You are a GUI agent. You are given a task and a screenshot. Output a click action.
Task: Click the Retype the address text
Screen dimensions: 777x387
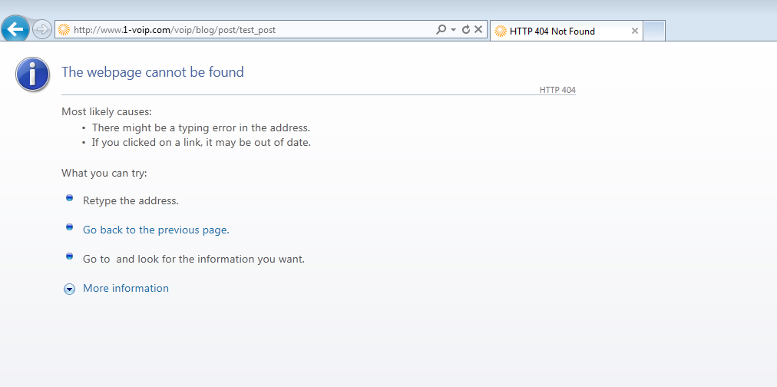coord(131,201)
